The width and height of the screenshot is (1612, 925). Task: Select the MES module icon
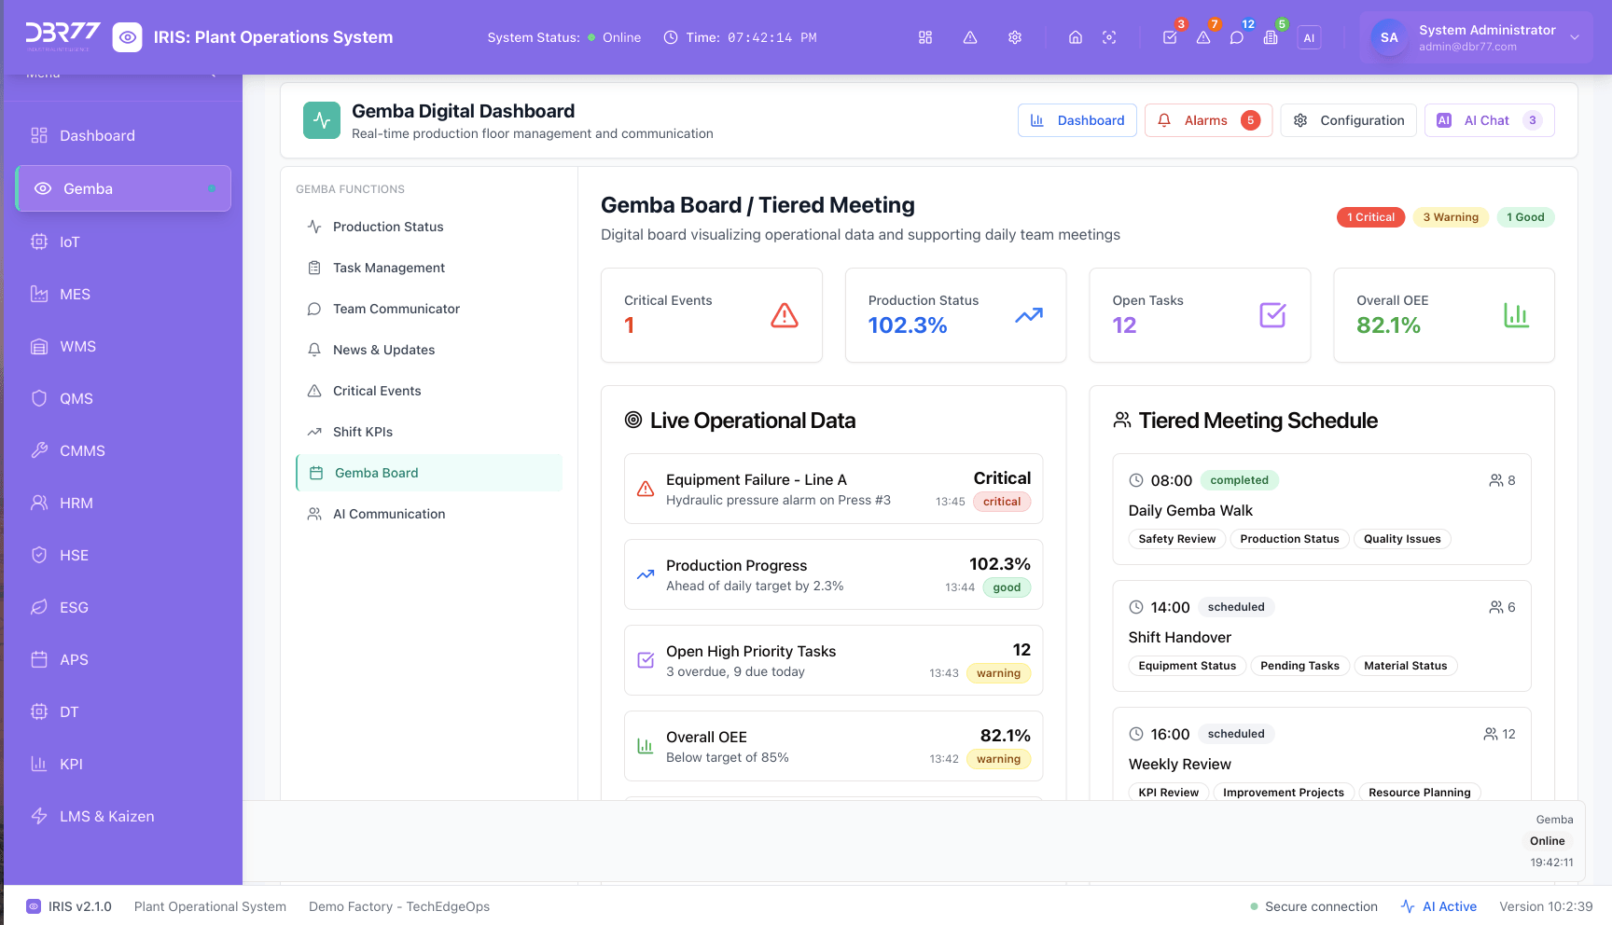(x=39, y=293)
